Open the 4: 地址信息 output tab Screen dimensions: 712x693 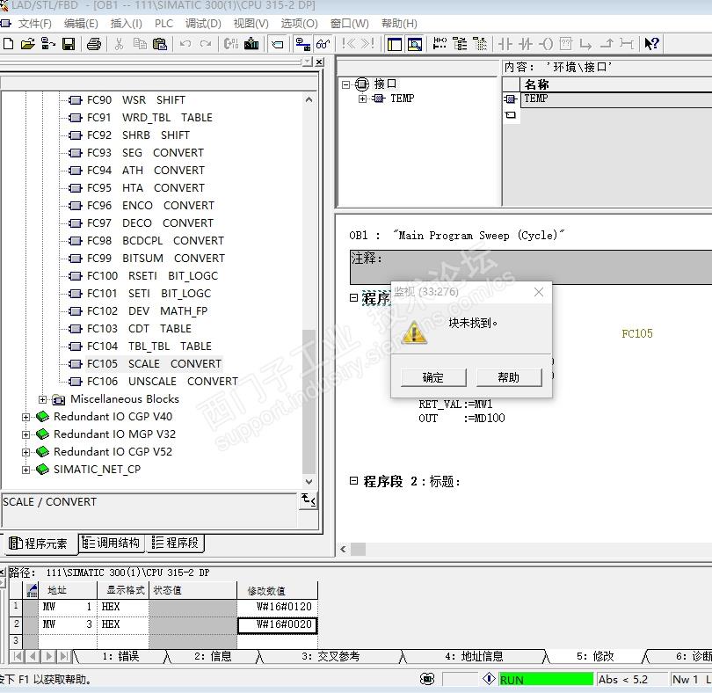(474, 657)
